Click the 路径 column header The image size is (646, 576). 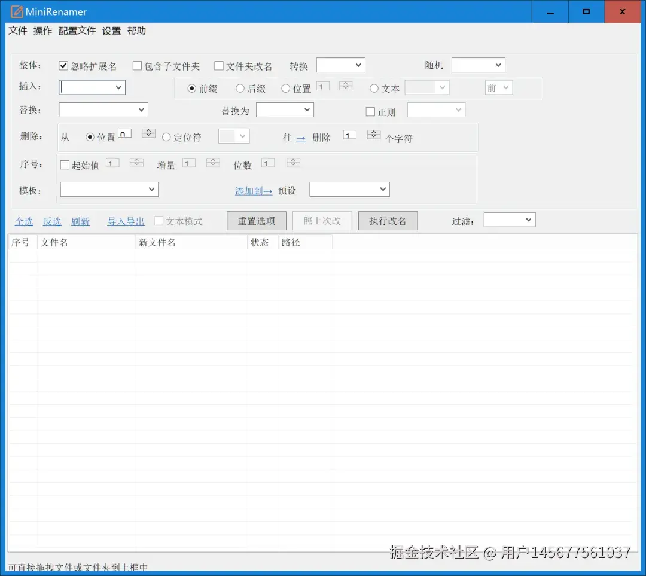pyautogui.click(x=305, y=242)
